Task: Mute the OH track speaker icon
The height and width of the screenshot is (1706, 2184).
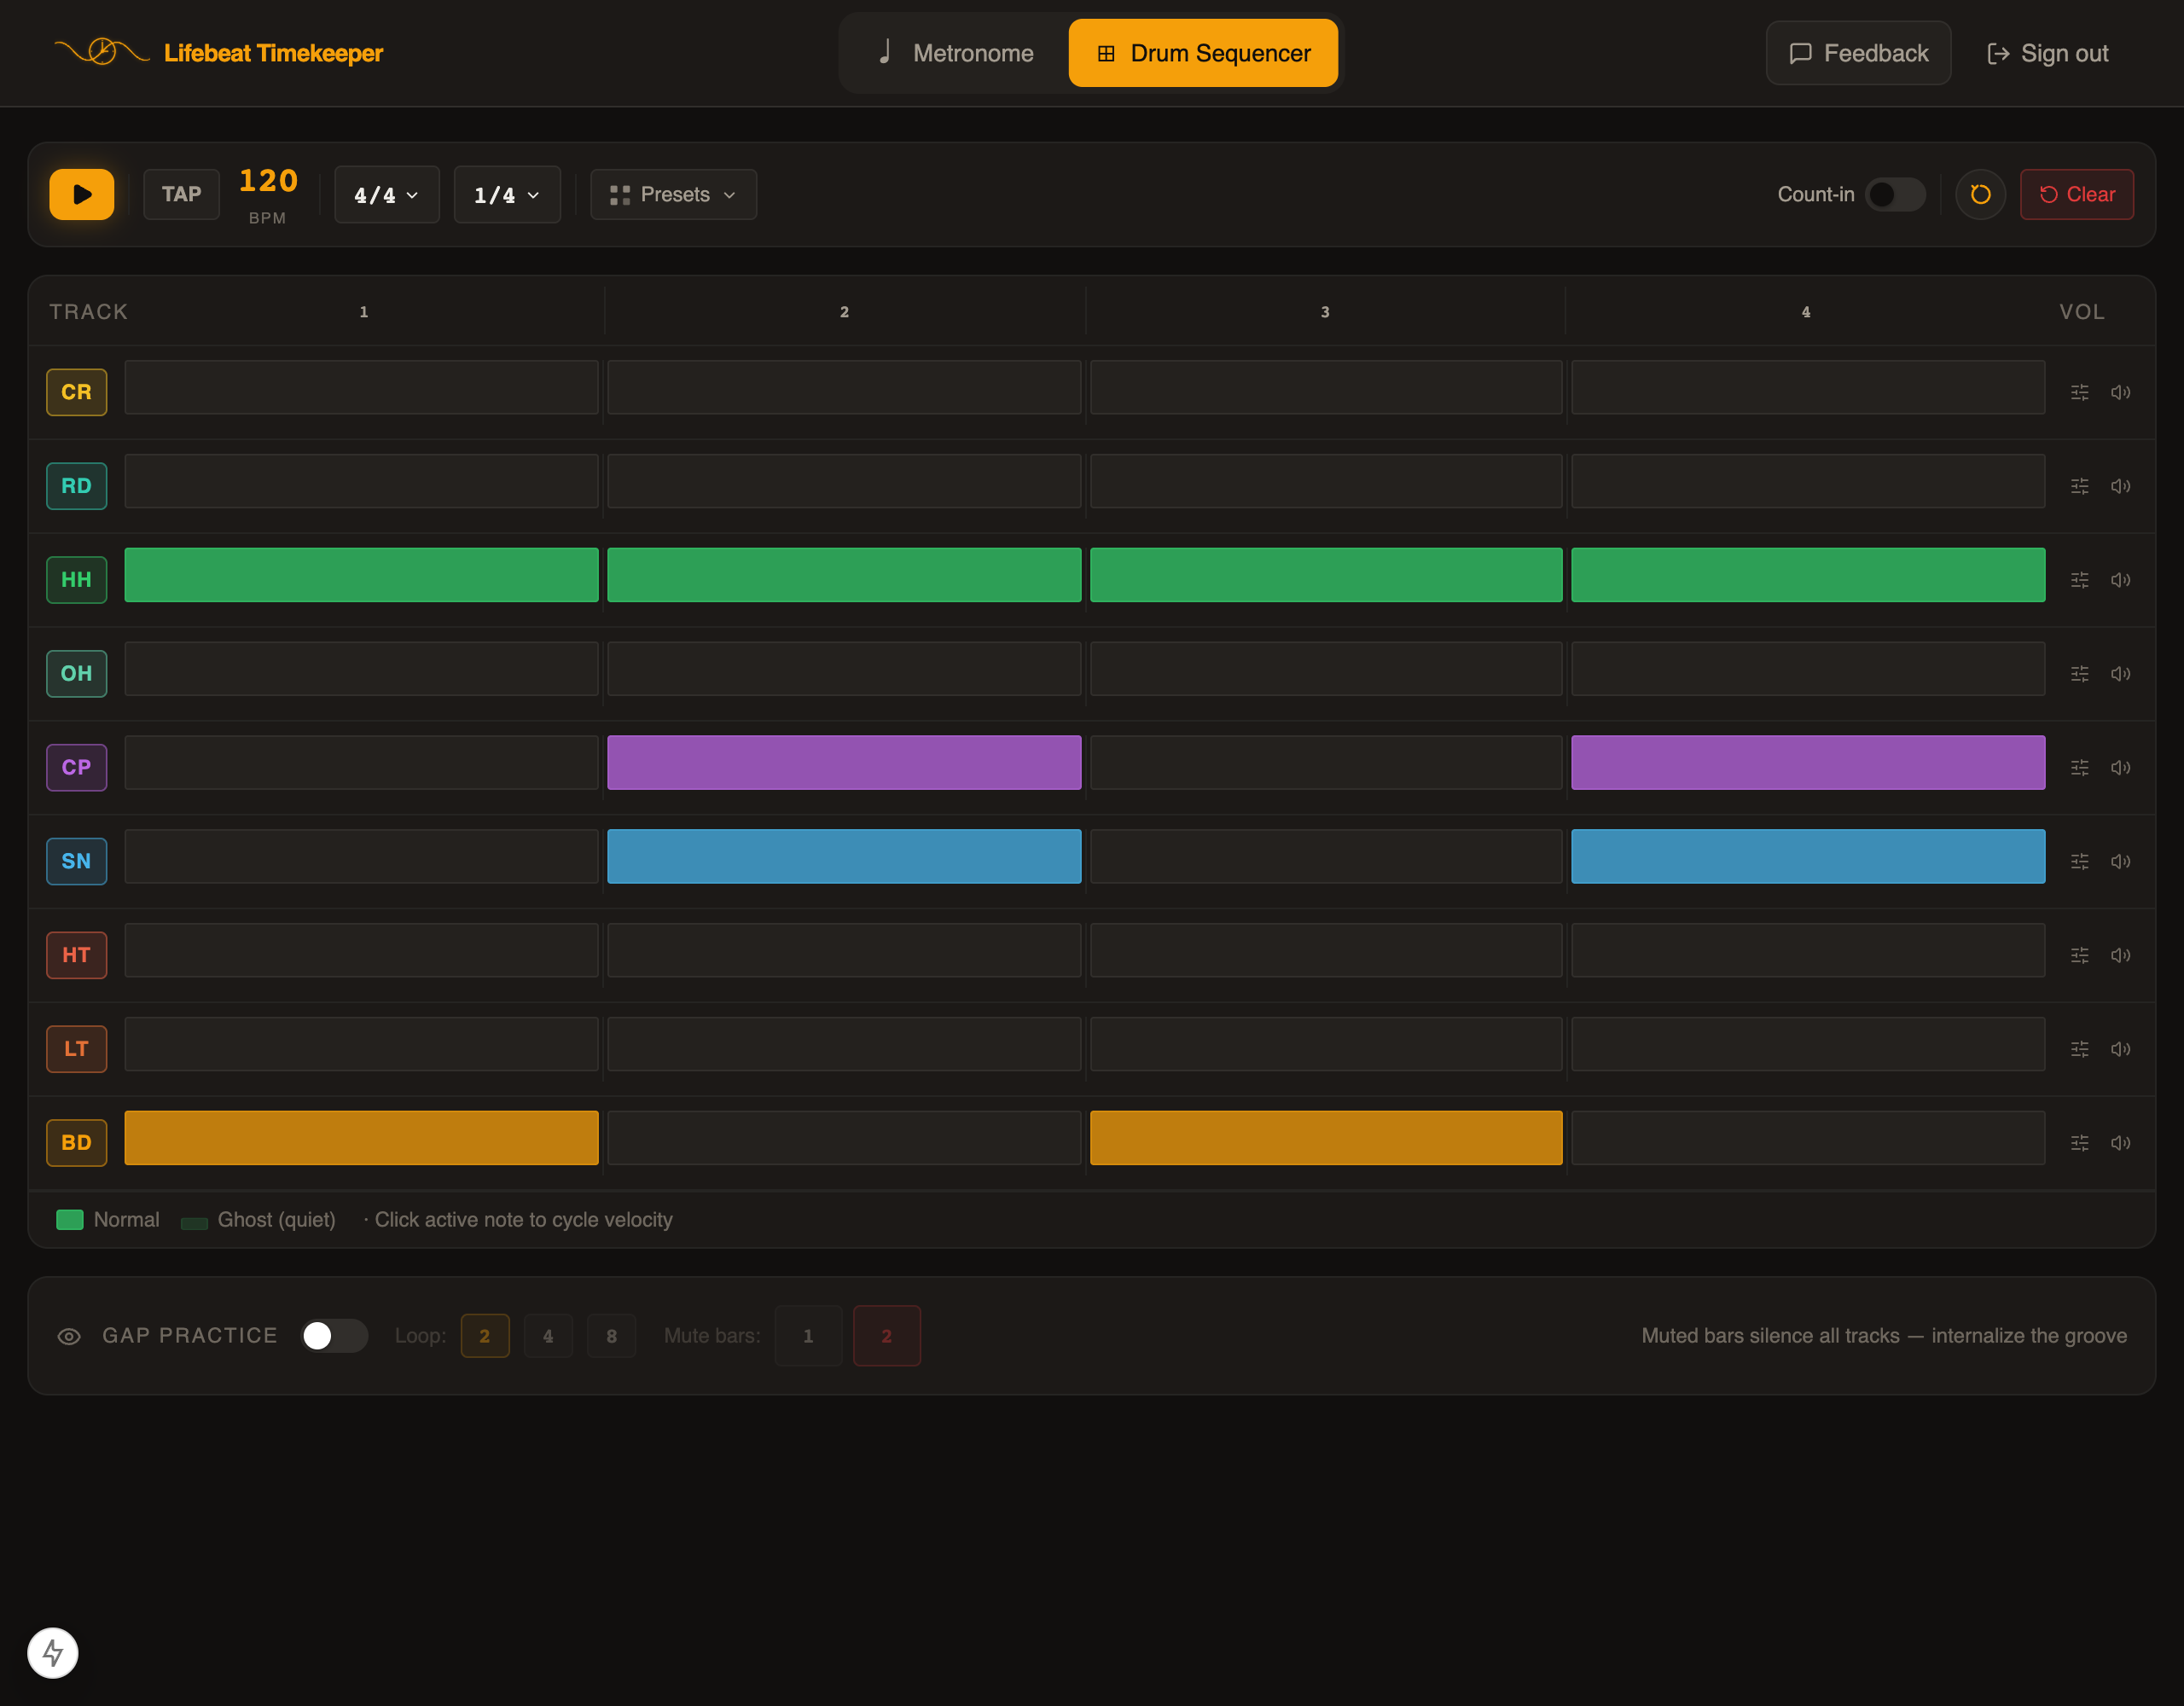Action: pyautogui.click(x=2120, y=674)
